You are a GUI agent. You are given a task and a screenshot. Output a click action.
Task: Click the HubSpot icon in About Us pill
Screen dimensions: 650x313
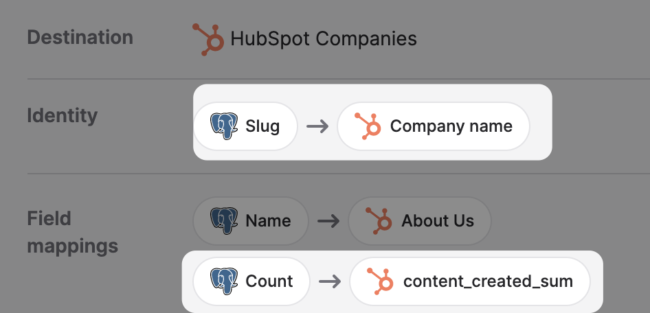(x=379, y=221)
